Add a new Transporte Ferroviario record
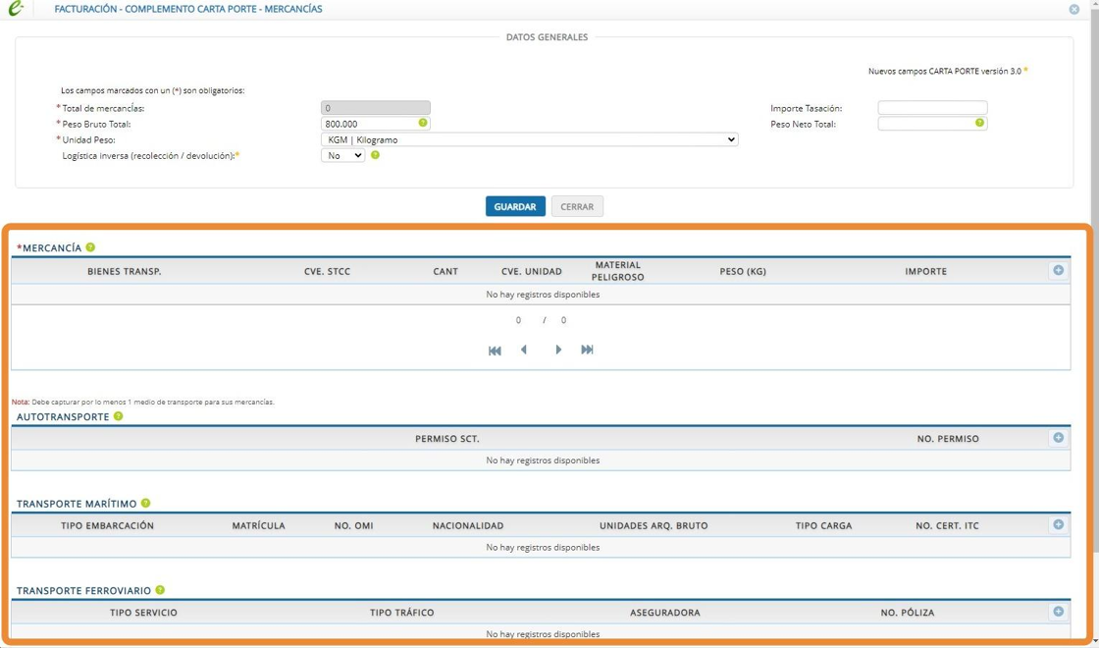 [x=1059, y=613]
